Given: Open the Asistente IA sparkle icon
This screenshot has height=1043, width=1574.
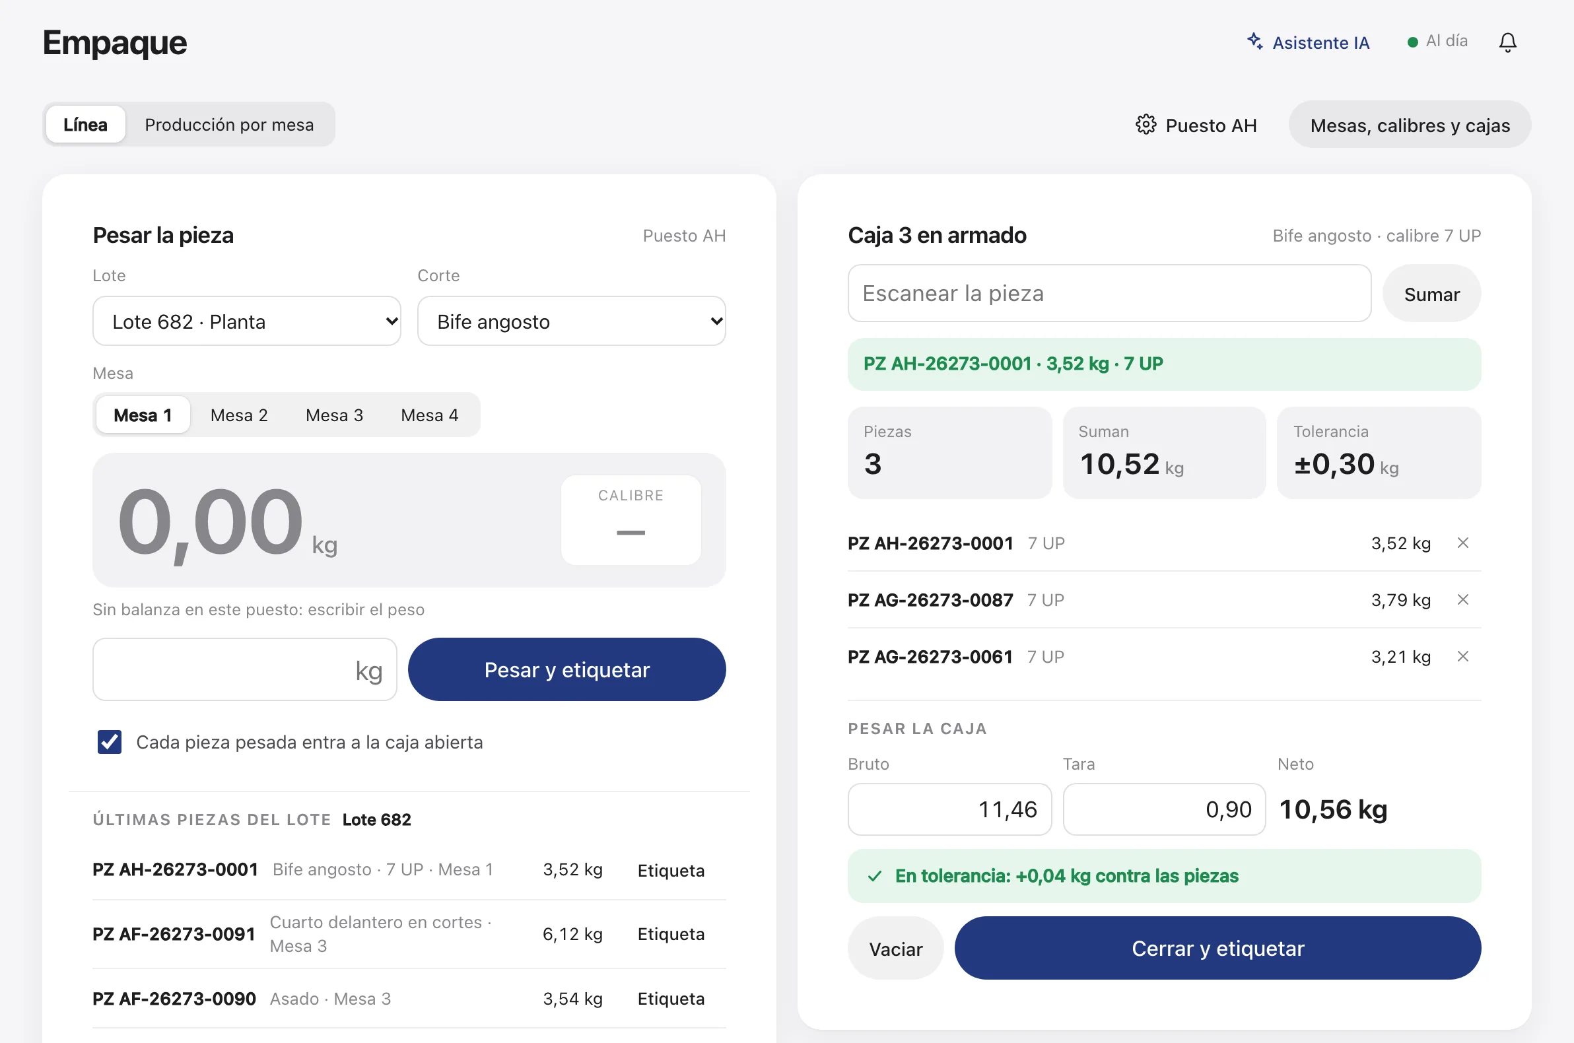Looking at the screenshot, I should 1254,41.
